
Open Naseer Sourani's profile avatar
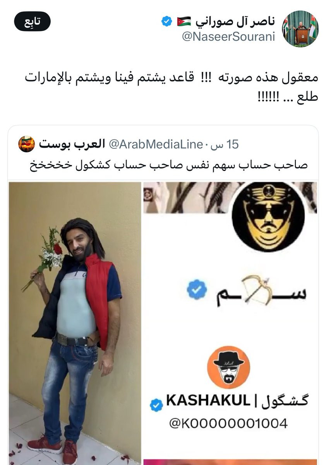coord(300,29)
